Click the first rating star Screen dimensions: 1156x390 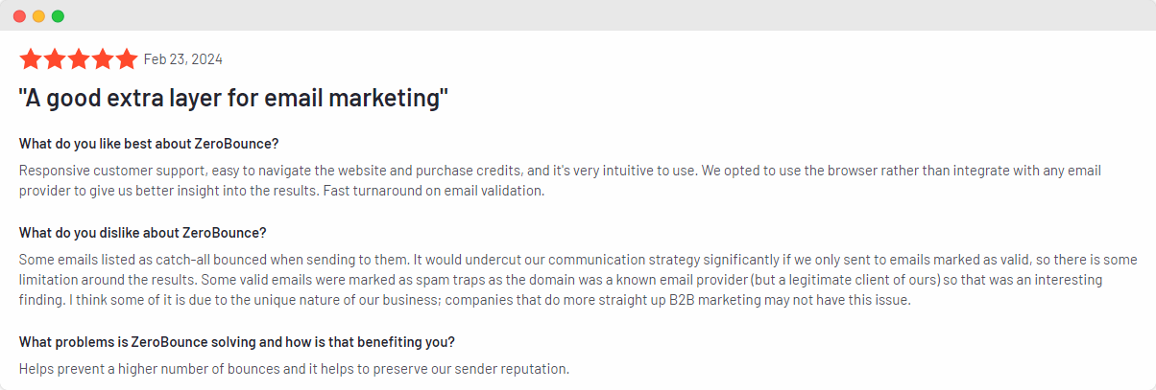[x=30, y=59]
